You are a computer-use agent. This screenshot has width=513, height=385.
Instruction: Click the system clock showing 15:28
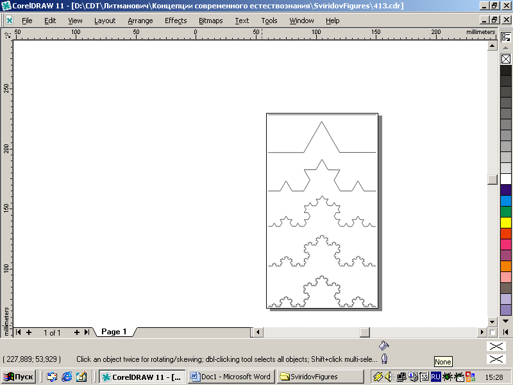[494, 377]
